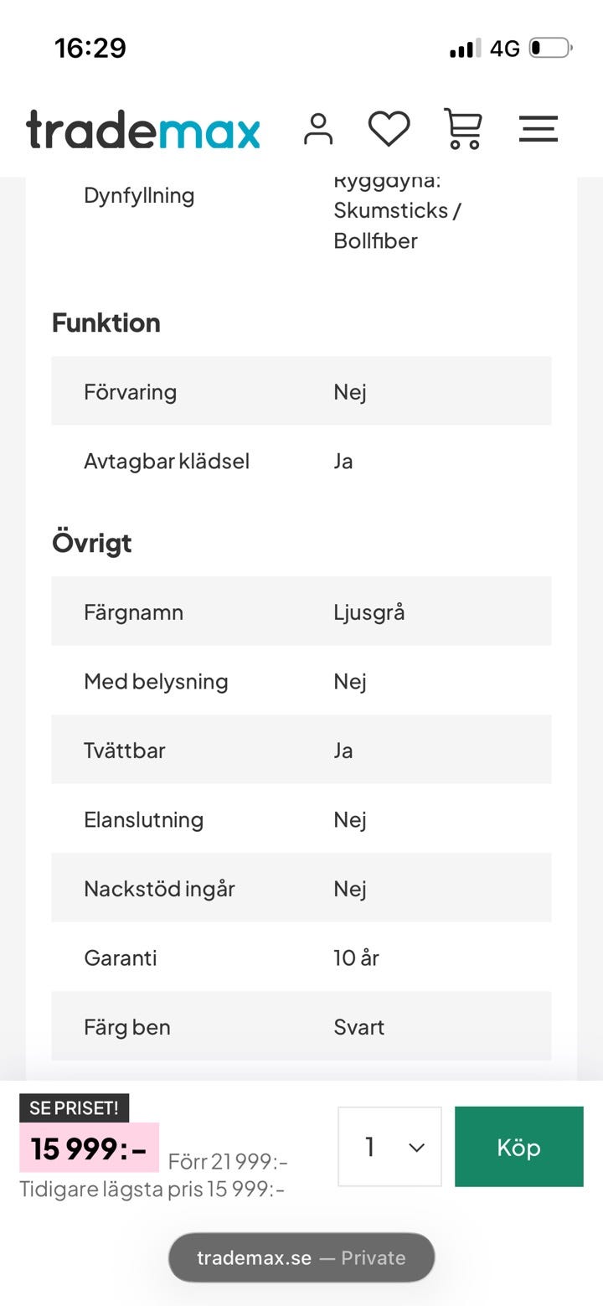Tap the Funktion section heading

[106, 323]
